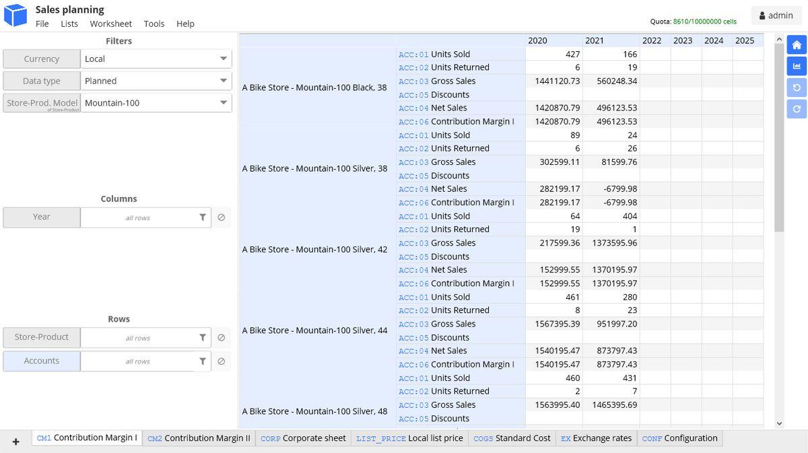The image size is (808, 453).
Task: Click the scroll down arrow of grid
Action: coord(780,423)
